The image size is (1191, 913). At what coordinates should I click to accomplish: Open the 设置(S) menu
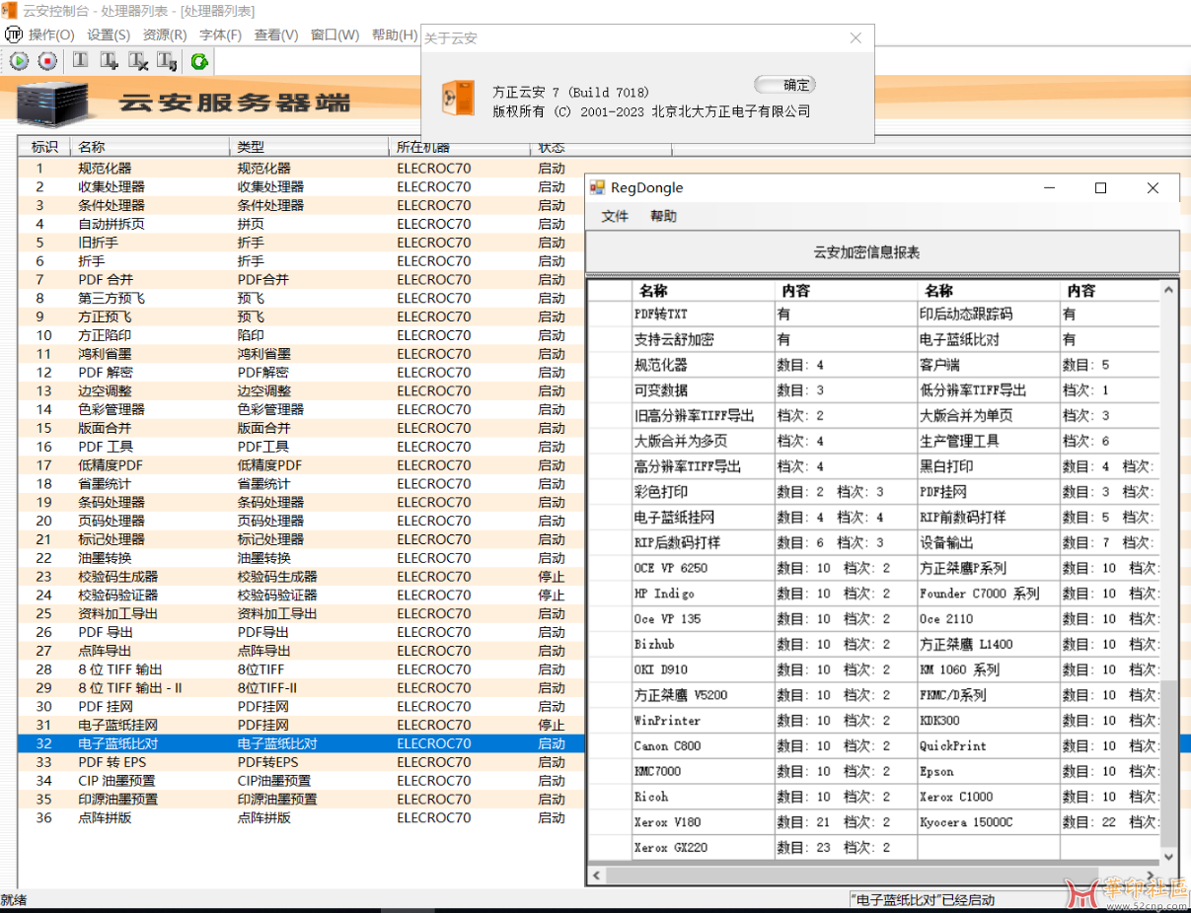point(109,35)
